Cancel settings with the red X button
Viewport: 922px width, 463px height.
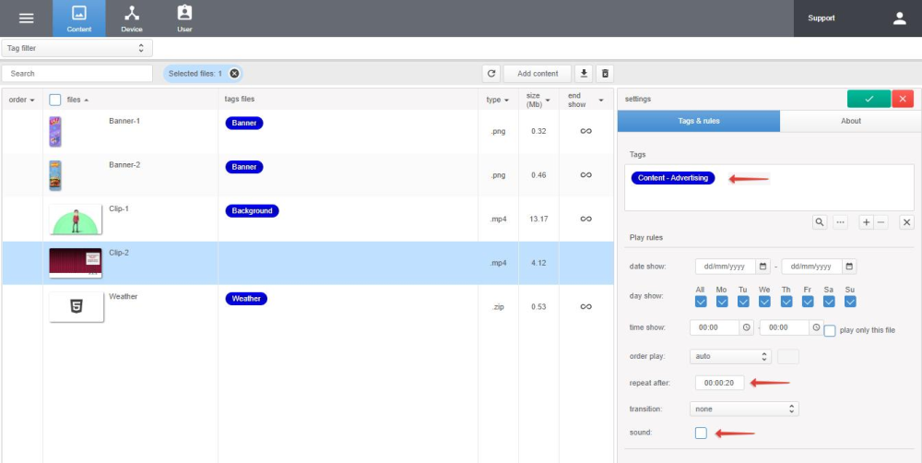903,99
